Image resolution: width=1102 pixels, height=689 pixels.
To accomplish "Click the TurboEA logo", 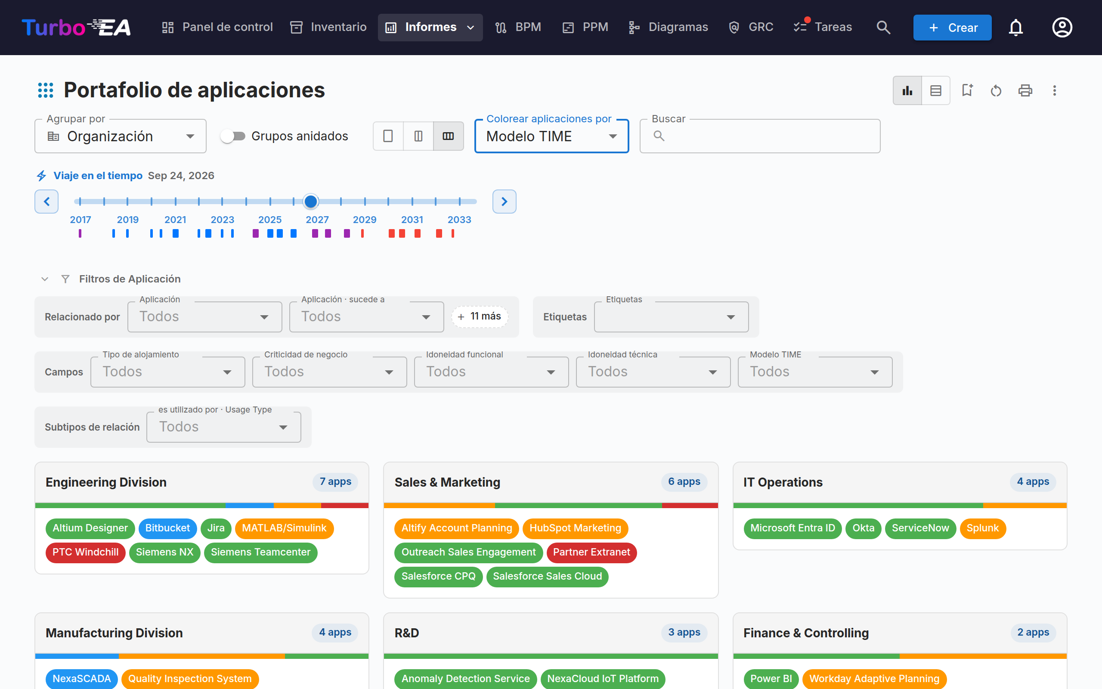I will point(76,27).
